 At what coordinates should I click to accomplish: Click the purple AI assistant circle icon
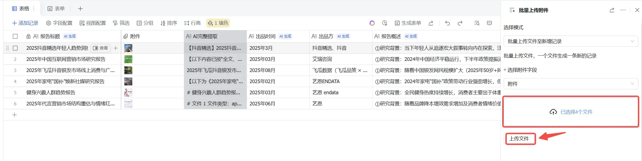[x=372, y=23]
